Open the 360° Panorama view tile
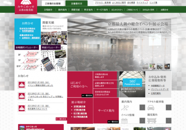Screen dimensions: 186x130 pos(132,84)
